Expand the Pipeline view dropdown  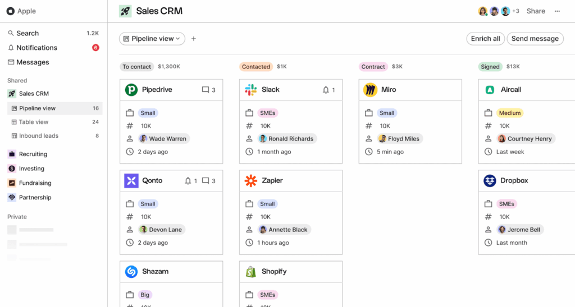click(x=152, y=39)
